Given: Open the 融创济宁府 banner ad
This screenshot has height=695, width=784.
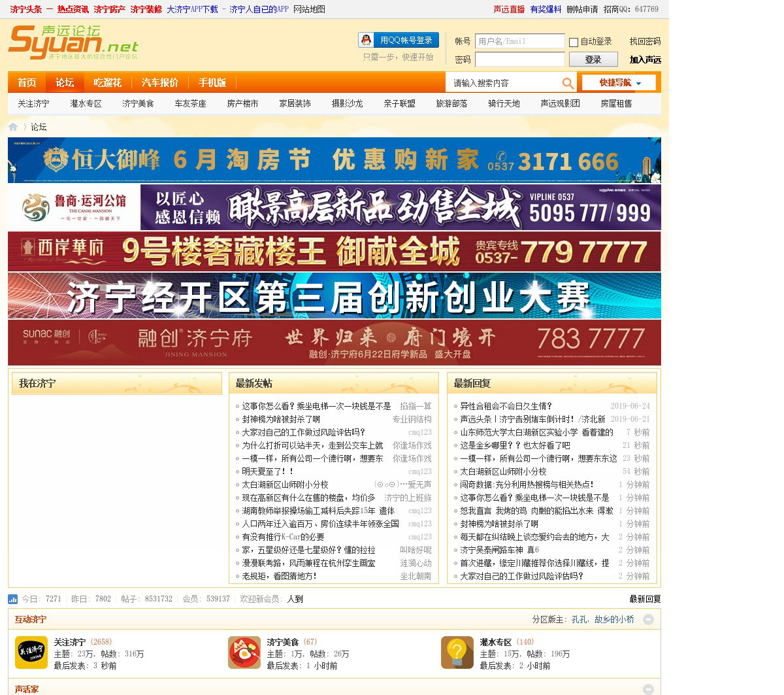Looking at the screenshot, I should (x=335, y=343).
